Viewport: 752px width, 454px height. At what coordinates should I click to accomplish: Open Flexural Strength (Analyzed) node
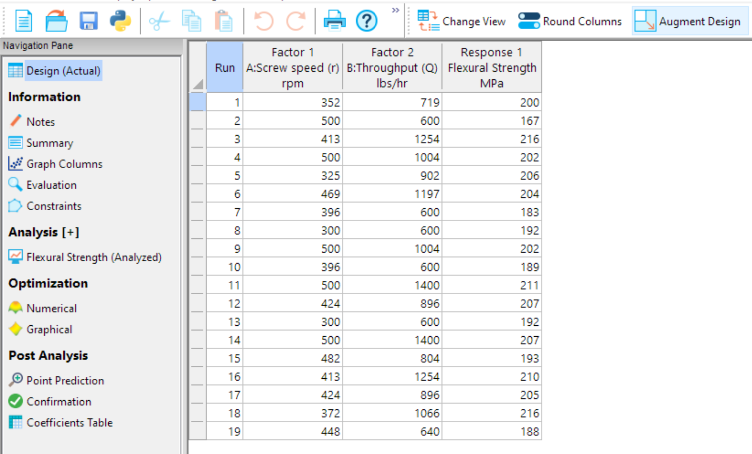tap(94, 257)
